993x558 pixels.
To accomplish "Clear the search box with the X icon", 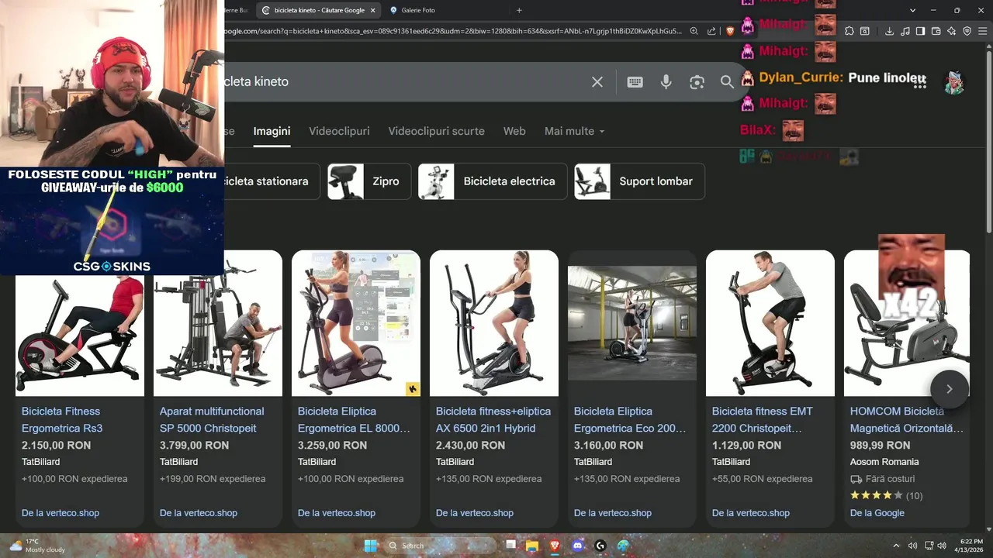I will 597,81.
